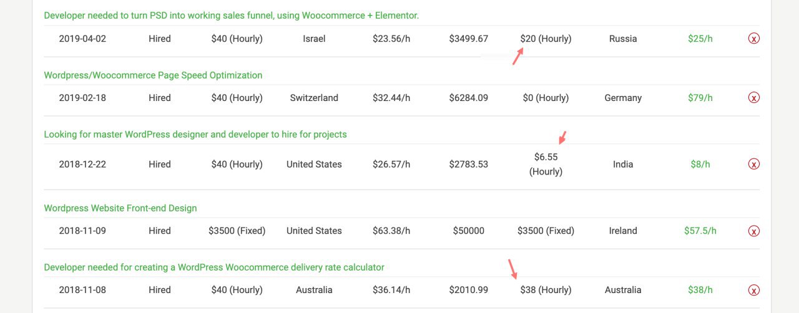Viewport: 799px width, 313px height.
Task: Open the Woocommerce delivery rate calculator job
Action: (214, 267)
